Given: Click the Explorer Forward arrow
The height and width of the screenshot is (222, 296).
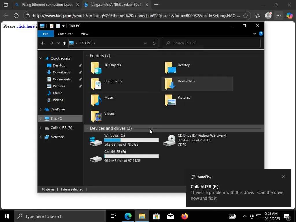Looking at the screenshot, I should tap(51, 43).
